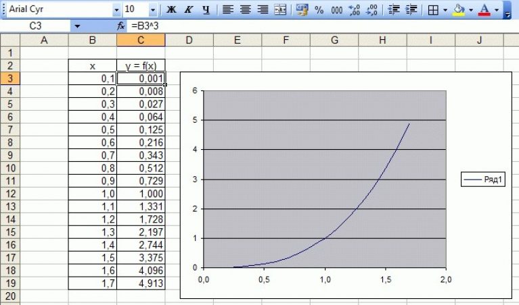519x305 pixels.
Task: Expand the Name Box dropdown arrow
Action: coord(77,26)
